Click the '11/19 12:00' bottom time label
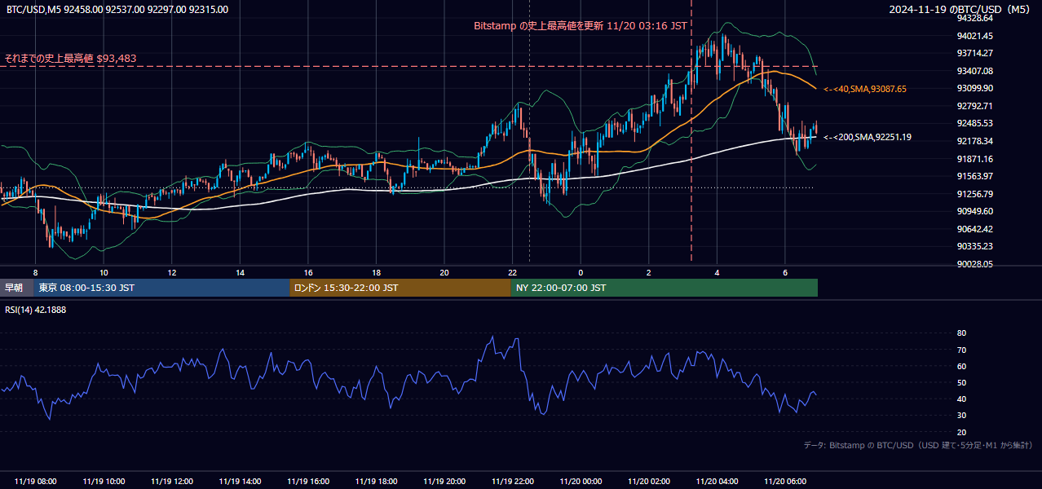Image resolution: width=1042 pixels, height=489 pixels. point(172,482)
